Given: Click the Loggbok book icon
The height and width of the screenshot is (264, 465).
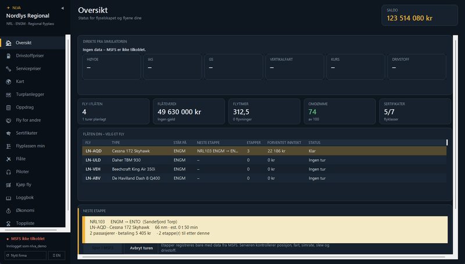Looking at the screenshot, I should tap(9, 198).
